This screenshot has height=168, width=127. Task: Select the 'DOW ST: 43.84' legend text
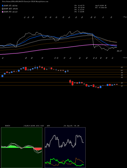[10, 6]
